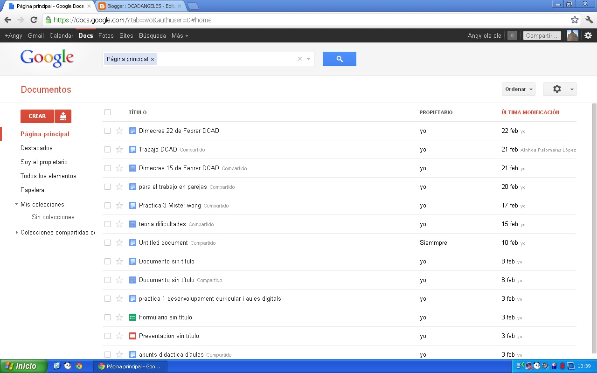Image resolution: width=597 pixels, height=373 pixels.
Task: Click the user profile picture
Action: point(573,35)
